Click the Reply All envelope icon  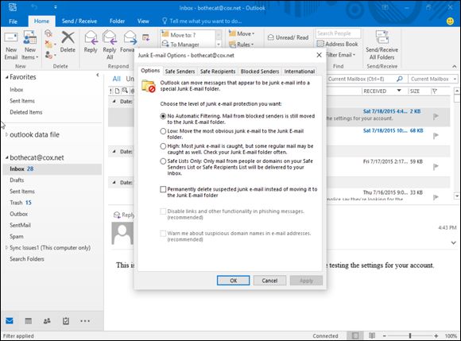pyautogui.click(x=110, y=37)
